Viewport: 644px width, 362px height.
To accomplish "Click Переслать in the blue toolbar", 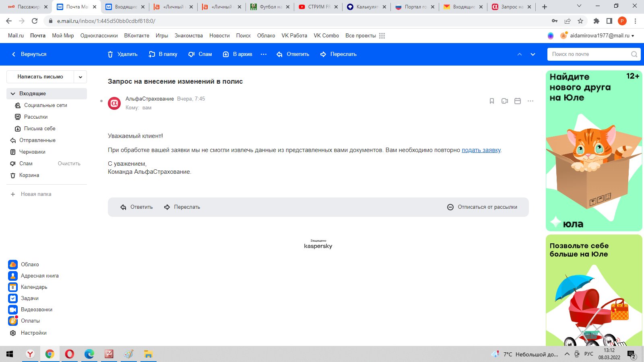I will click(x=338, y=54).
